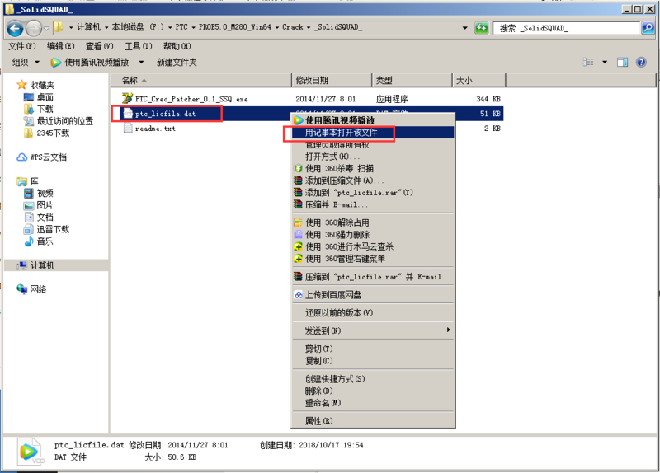Viewport: 660px width, 473px height.
Task: Choose 重命名(M) from context menu
Action: coord(374,403)
